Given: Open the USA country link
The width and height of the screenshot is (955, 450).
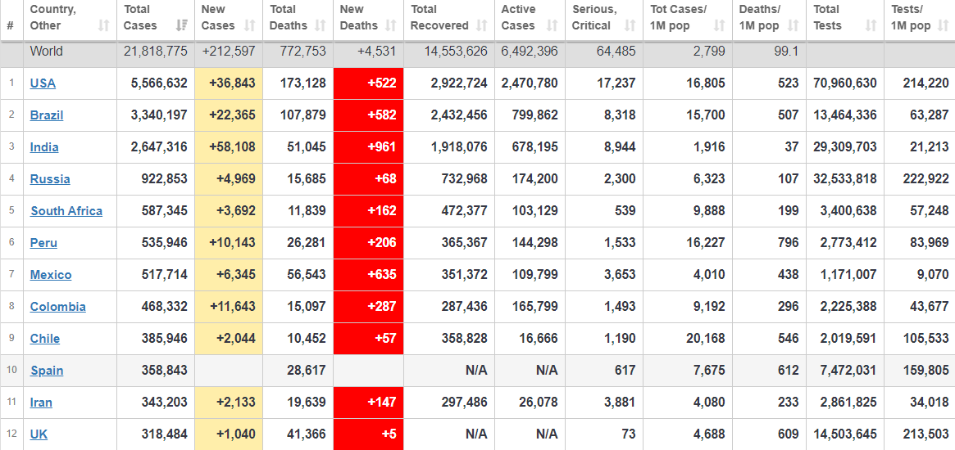Looking at the screenshot, I should pos(43,83).
